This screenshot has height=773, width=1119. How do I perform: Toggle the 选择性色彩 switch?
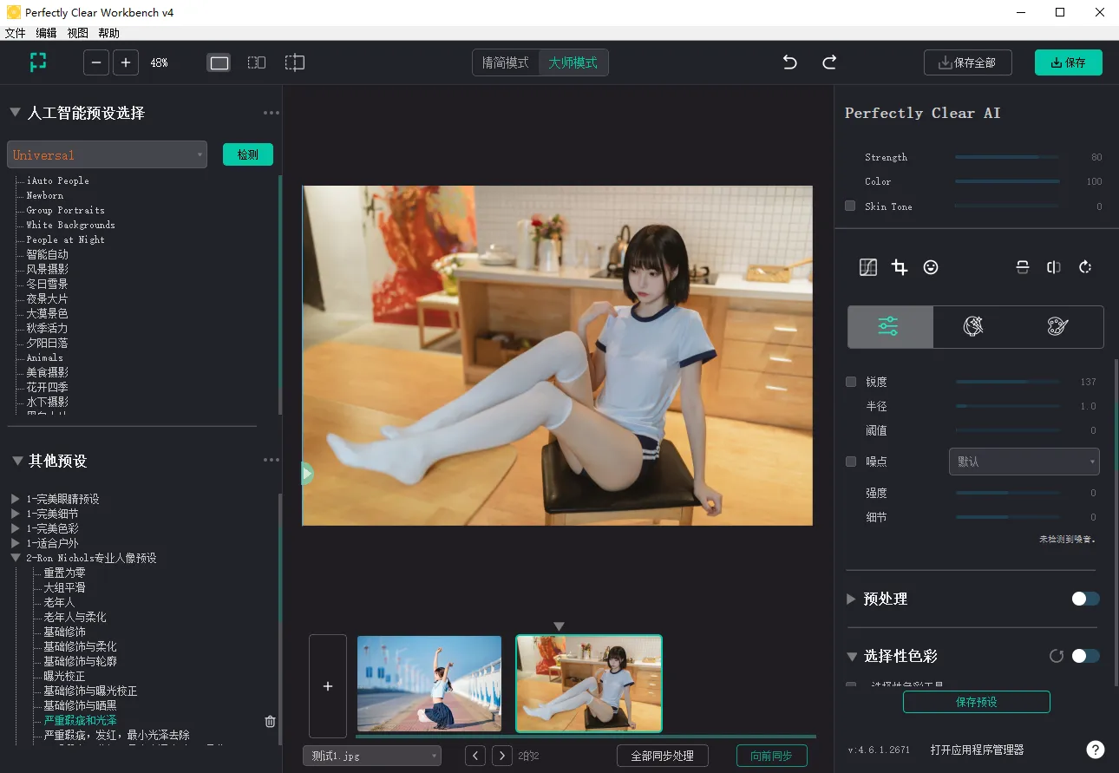pyautogui.click(x=1085, y=656)
